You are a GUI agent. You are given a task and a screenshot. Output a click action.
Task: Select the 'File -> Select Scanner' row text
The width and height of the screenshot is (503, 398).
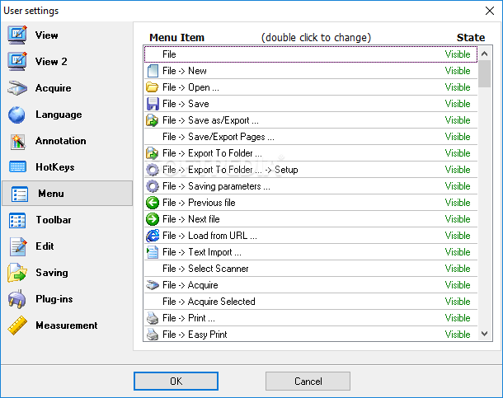coord(205,269)
